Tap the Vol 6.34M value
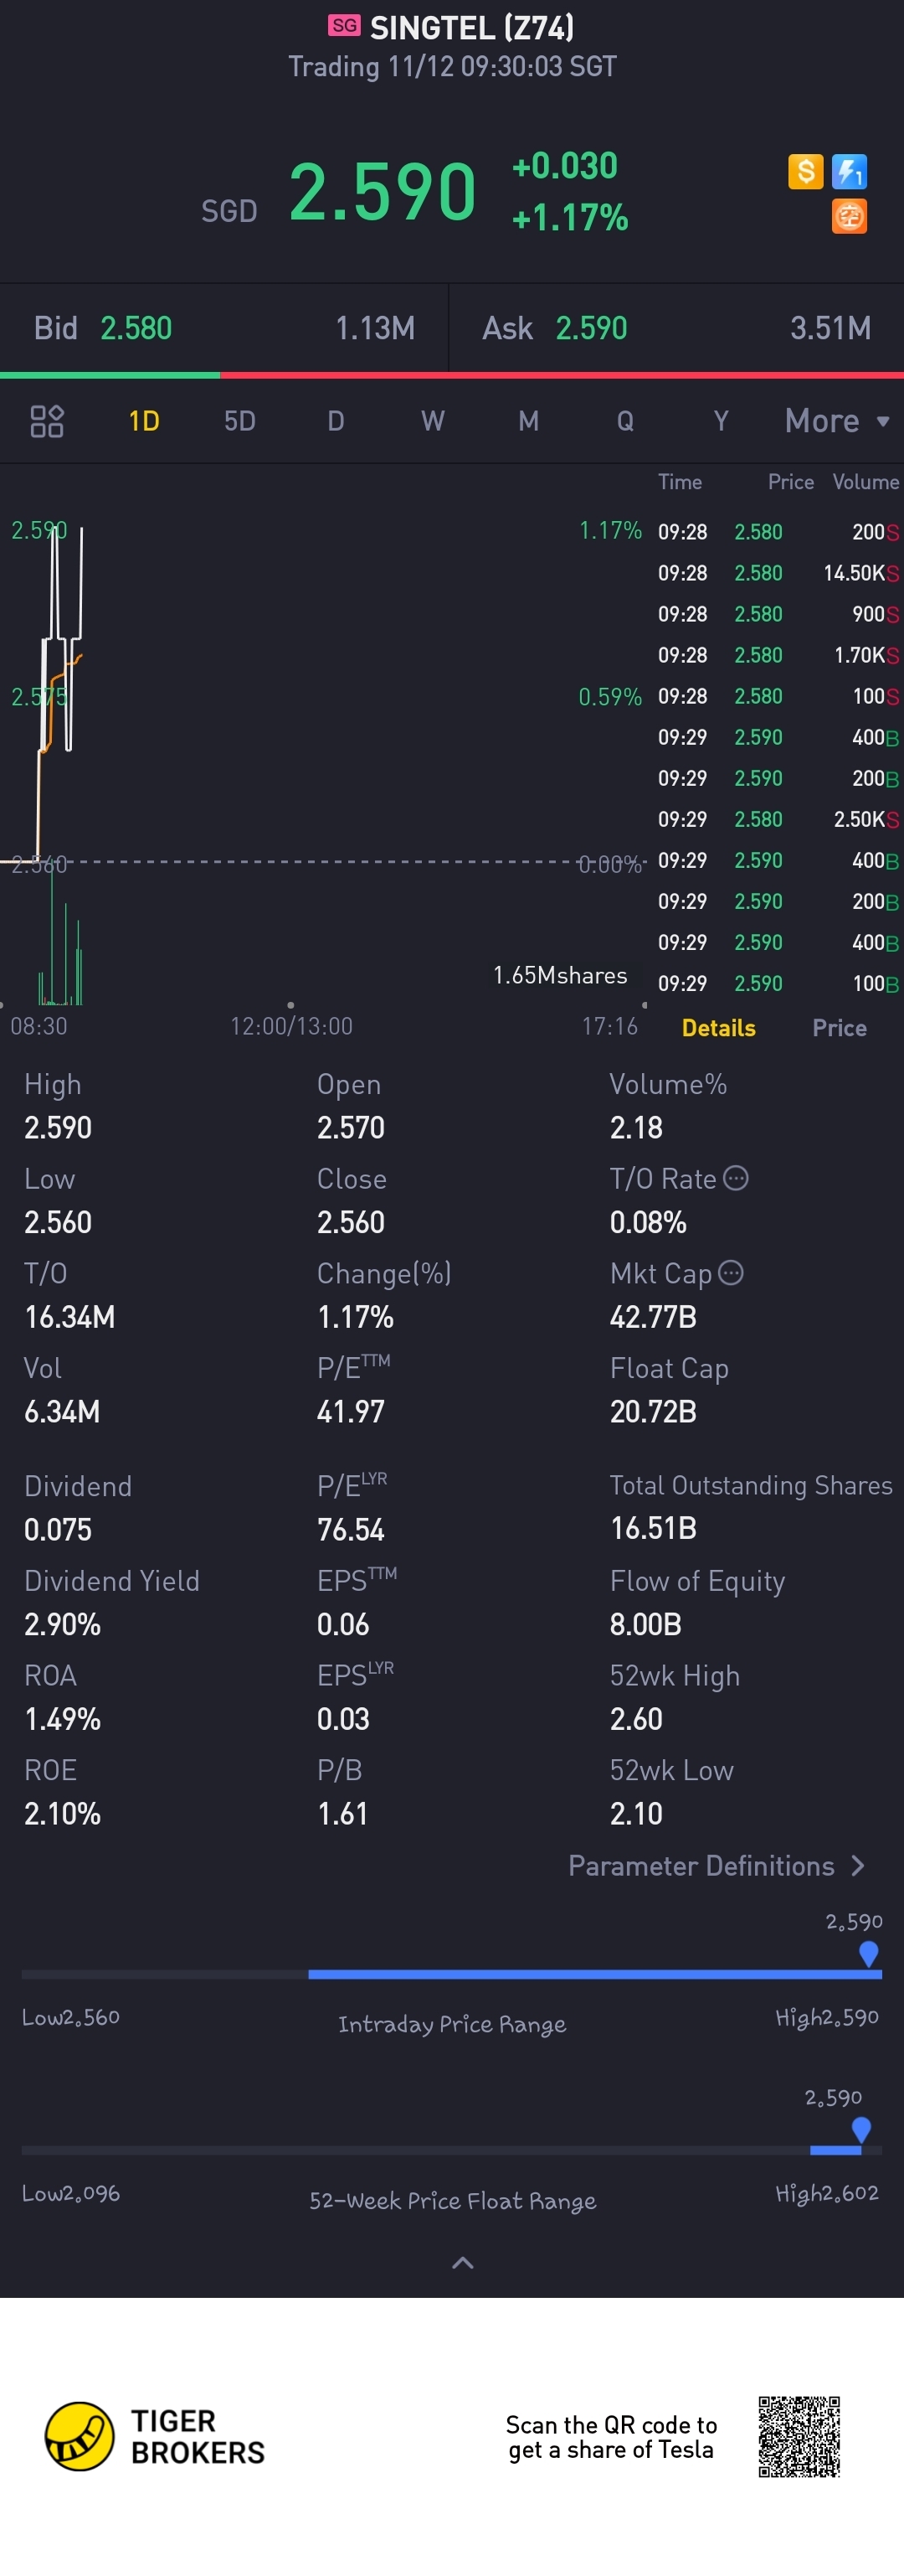This screenshot has height=2576, width=904. pyautogui.click(x=62, y=1411)
